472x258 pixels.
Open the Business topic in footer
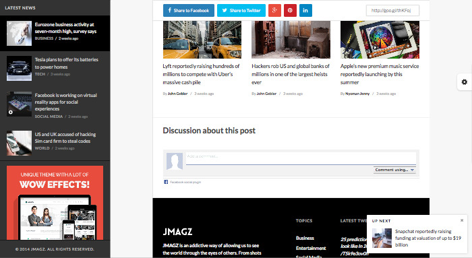[305, 238]
